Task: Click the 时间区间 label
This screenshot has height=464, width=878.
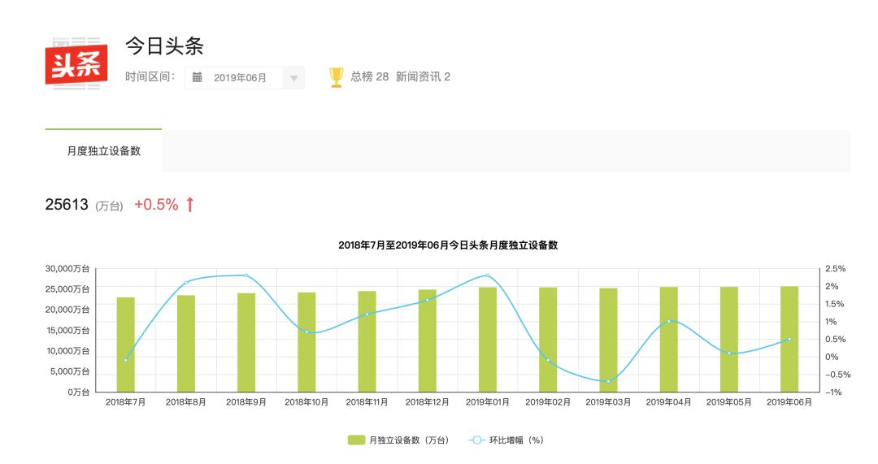Action: pos(150,76)
